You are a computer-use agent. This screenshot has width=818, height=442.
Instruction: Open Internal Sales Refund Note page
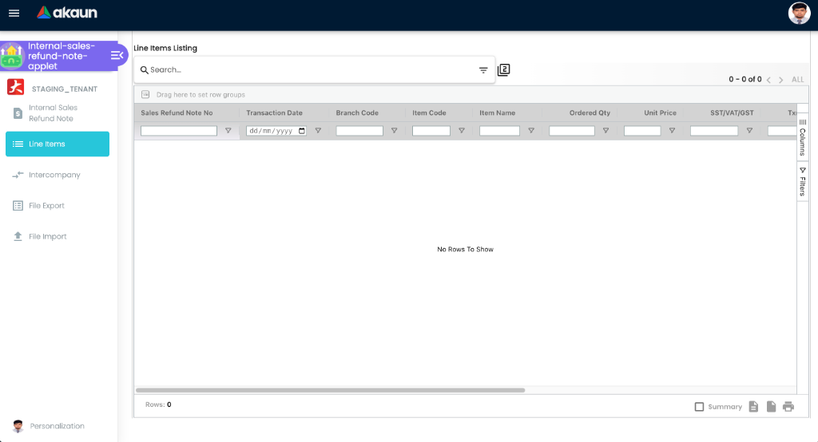(x=58, y=113)
